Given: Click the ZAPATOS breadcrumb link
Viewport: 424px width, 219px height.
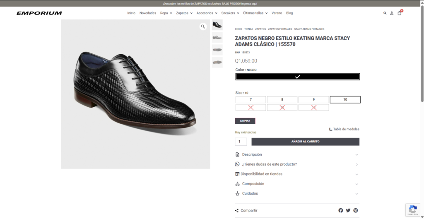Looking at the screenshot, I should click(x=261, y=29).
